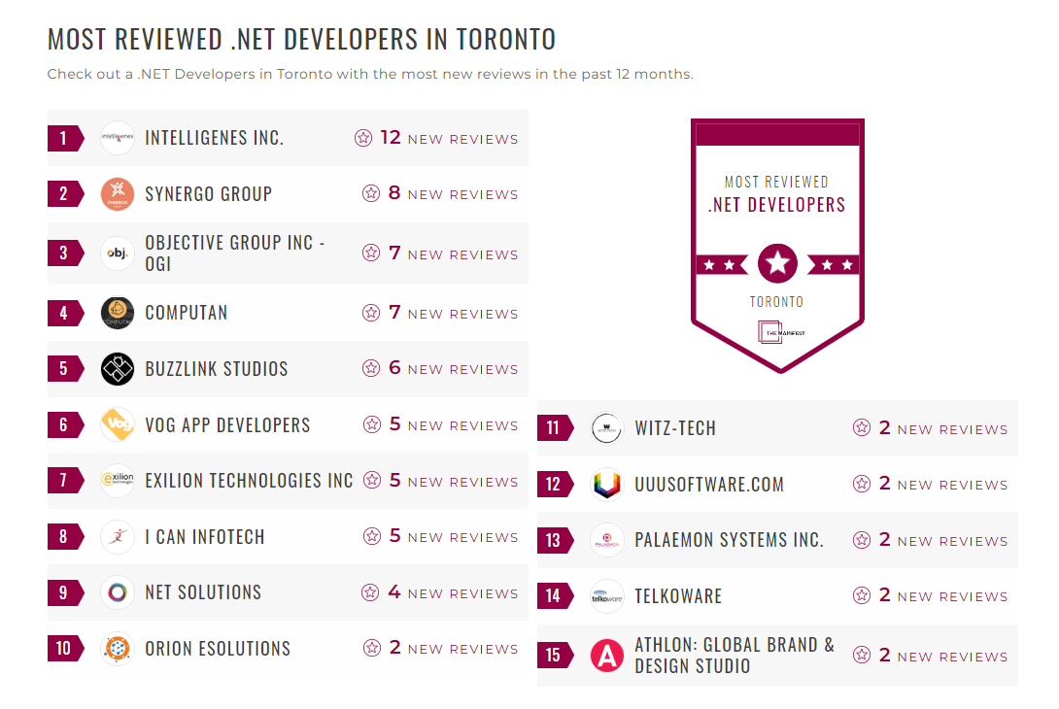Select the VOG App Developers logo
Screen dimensions: 1059x709
[x=117, y=424]
